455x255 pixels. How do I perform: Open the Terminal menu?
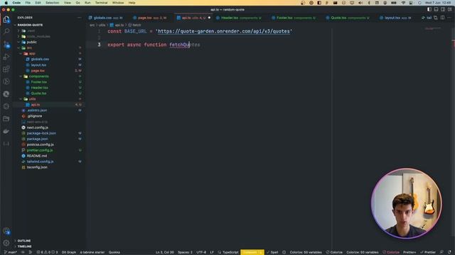click(x=101, y=3)
